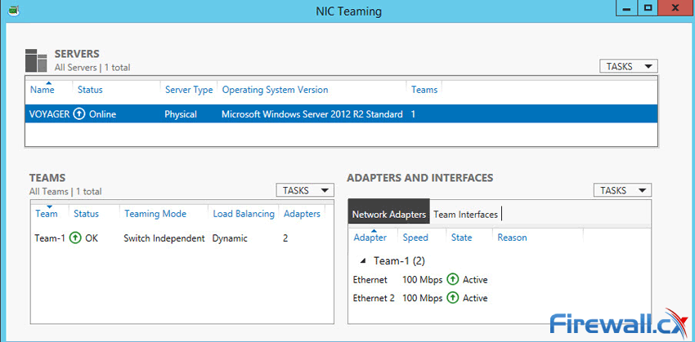Maximize the NIC Teaming window

click(x=648, y=9)
